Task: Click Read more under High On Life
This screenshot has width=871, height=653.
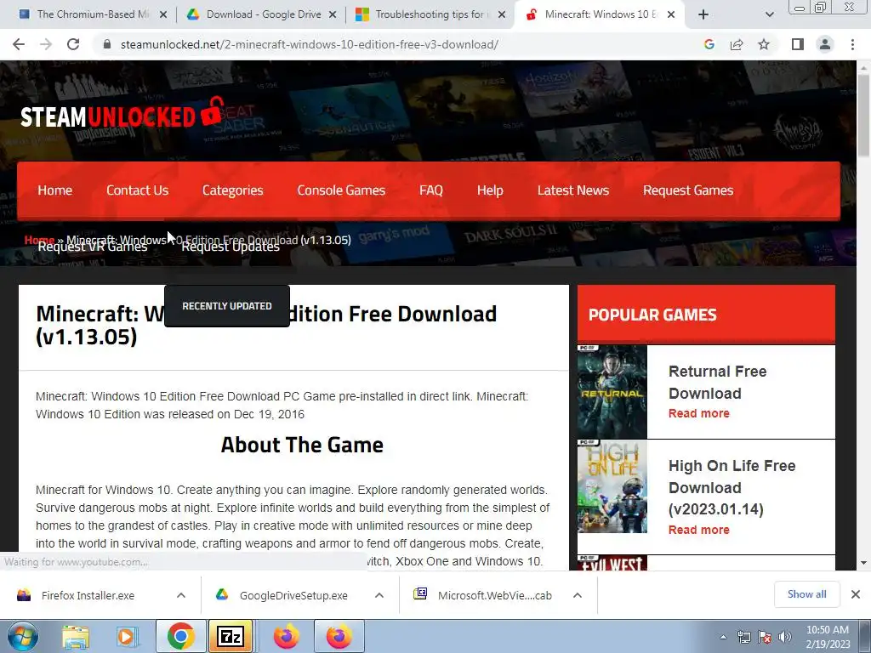Action: [699, 530]
